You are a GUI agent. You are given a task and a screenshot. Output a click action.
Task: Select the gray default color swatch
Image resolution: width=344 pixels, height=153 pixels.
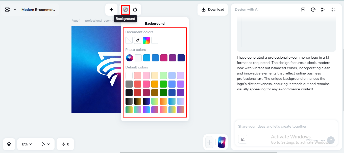[x=129, y=84]
